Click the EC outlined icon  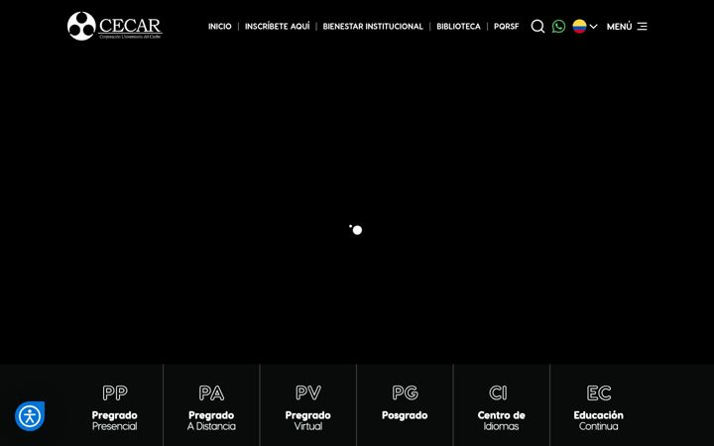(598, 392)
